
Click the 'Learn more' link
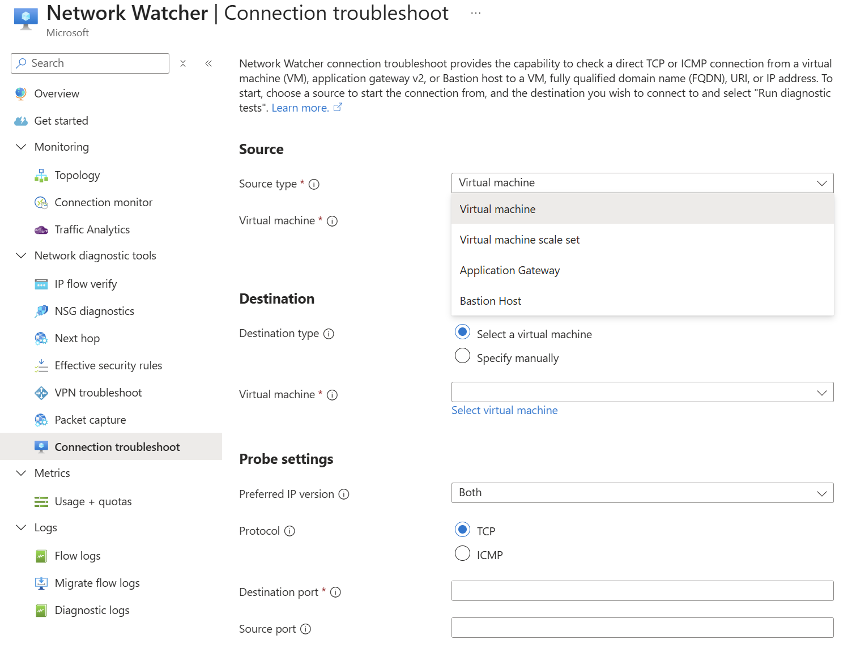[x=300, y=108]
